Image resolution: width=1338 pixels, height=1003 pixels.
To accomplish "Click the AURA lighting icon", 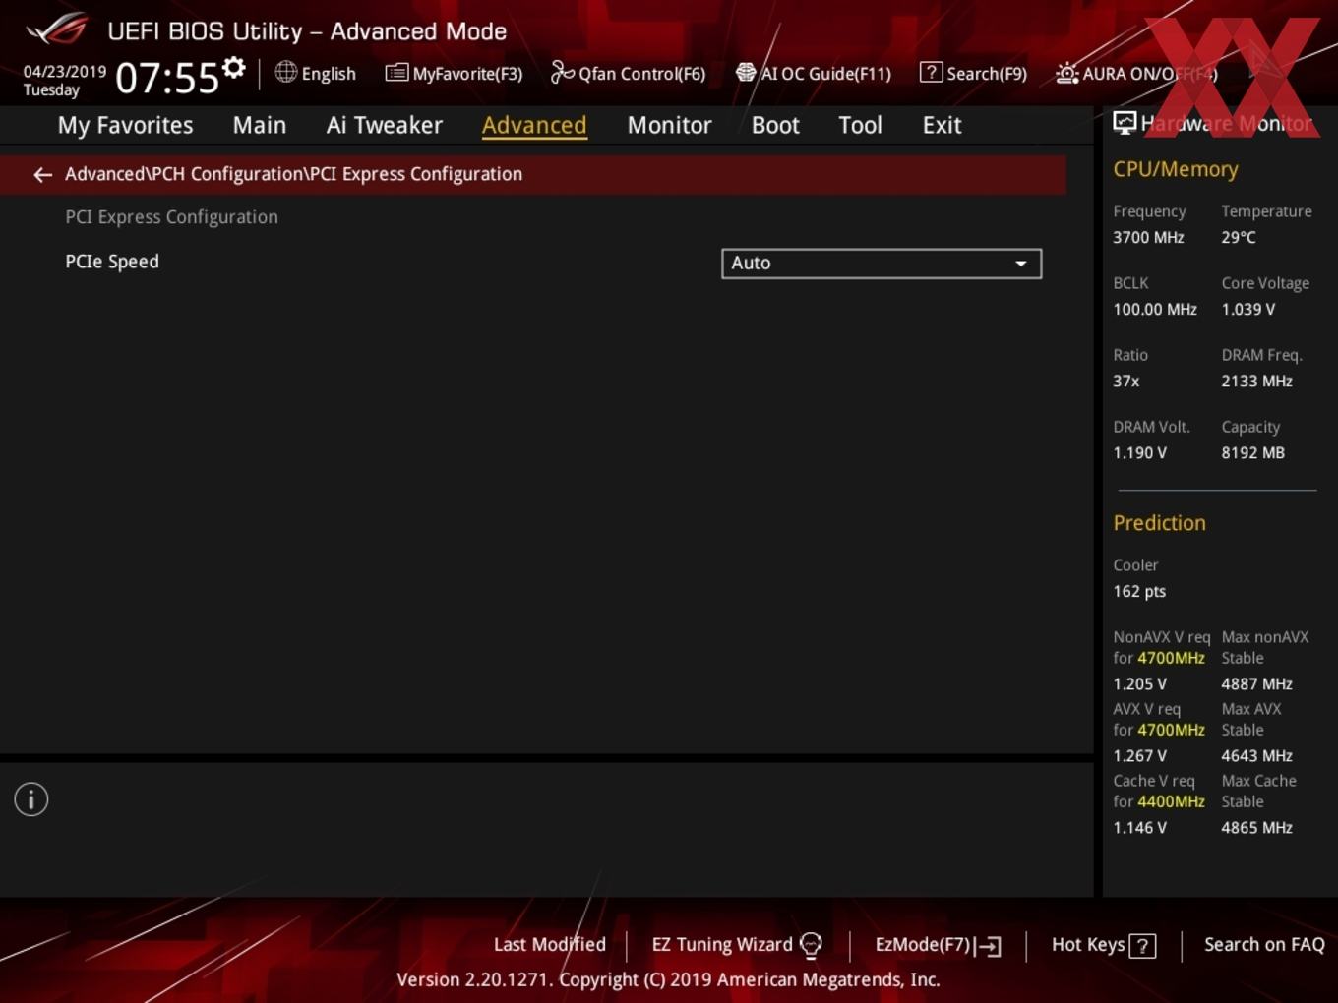I will tap(1066, 73).
